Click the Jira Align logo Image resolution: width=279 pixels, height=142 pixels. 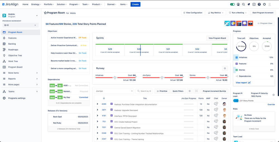(10, 4)
